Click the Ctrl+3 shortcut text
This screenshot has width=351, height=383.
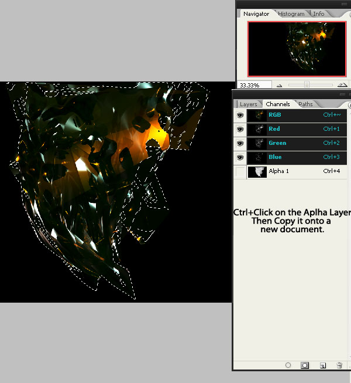(331, 157)
